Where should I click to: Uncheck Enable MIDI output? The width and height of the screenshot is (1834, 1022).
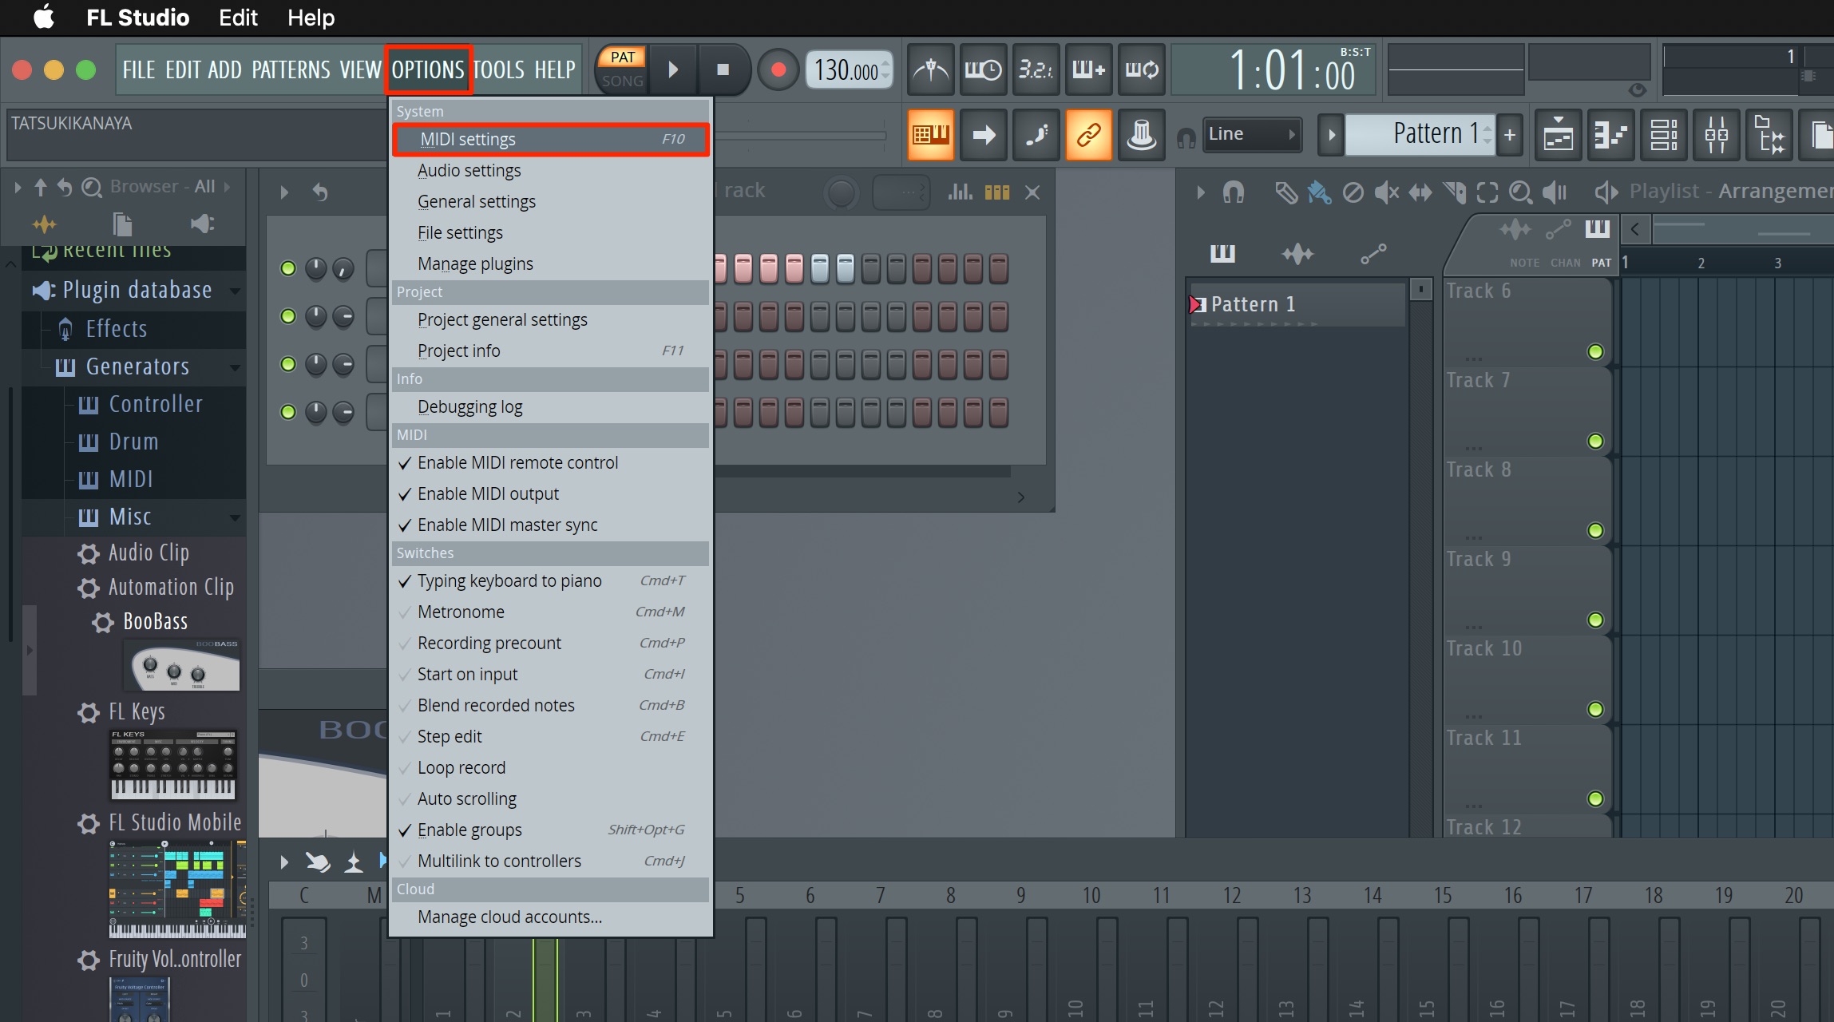[550, 494]
